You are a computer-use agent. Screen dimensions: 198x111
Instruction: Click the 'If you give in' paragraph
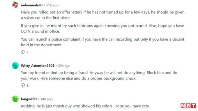coord(102,28)
